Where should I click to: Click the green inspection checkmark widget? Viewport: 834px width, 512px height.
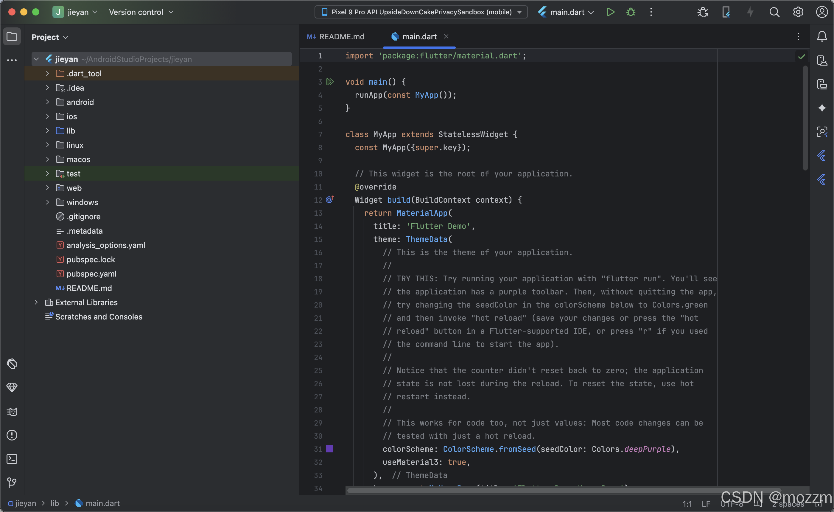[801, 57]
